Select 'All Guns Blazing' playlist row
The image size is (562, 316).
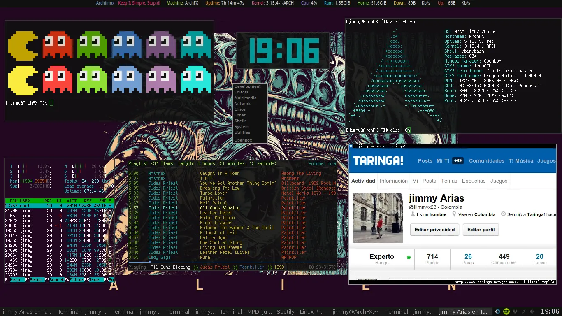click(x=232, y=208)
